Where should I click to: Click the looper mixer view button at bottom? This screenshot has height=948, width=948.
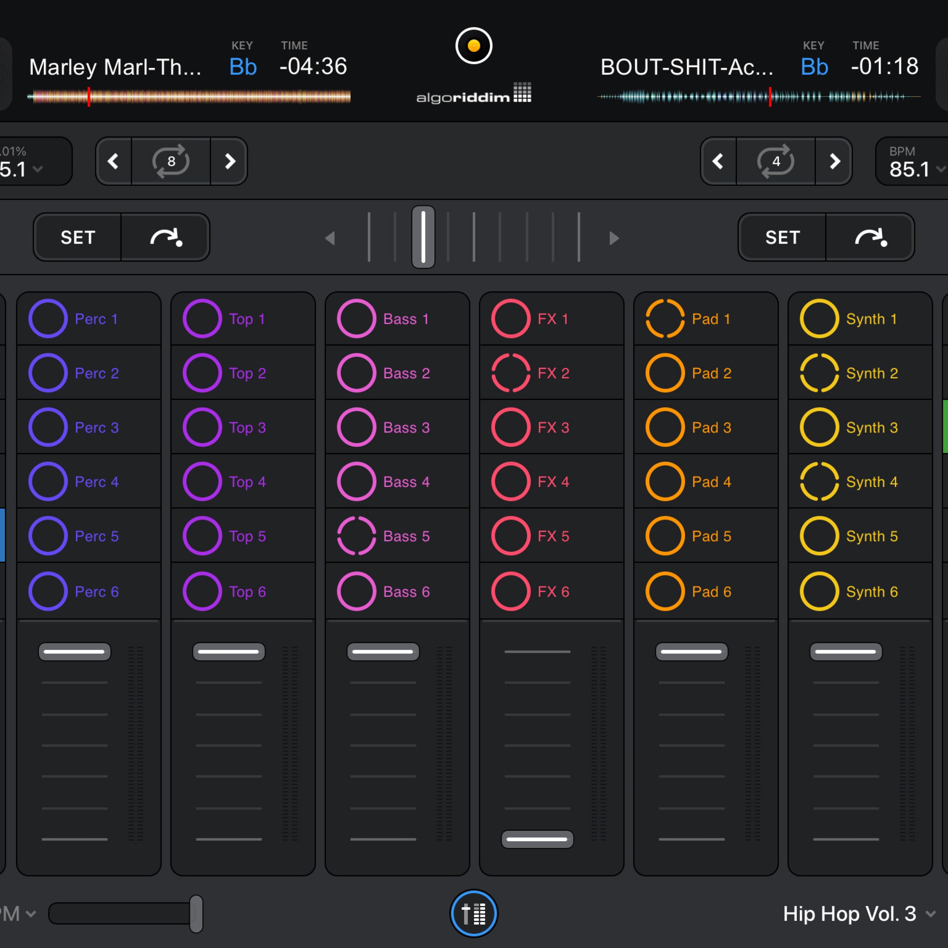473,913
